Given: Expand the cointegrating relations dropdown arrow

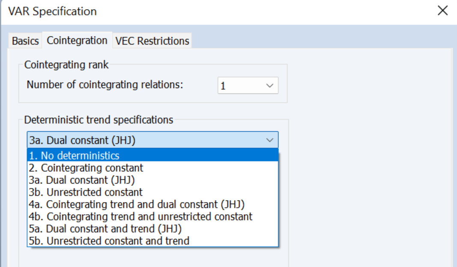Looking at the screenshot, I should click(269, 85).
